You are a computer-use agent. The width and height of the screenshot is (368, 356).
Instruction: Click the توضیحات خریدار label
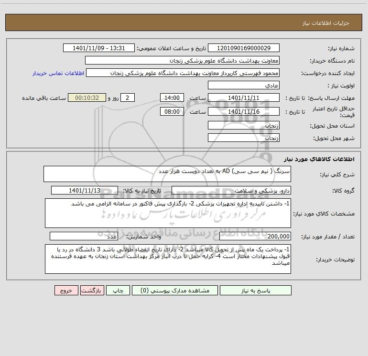tap(335, 259)
